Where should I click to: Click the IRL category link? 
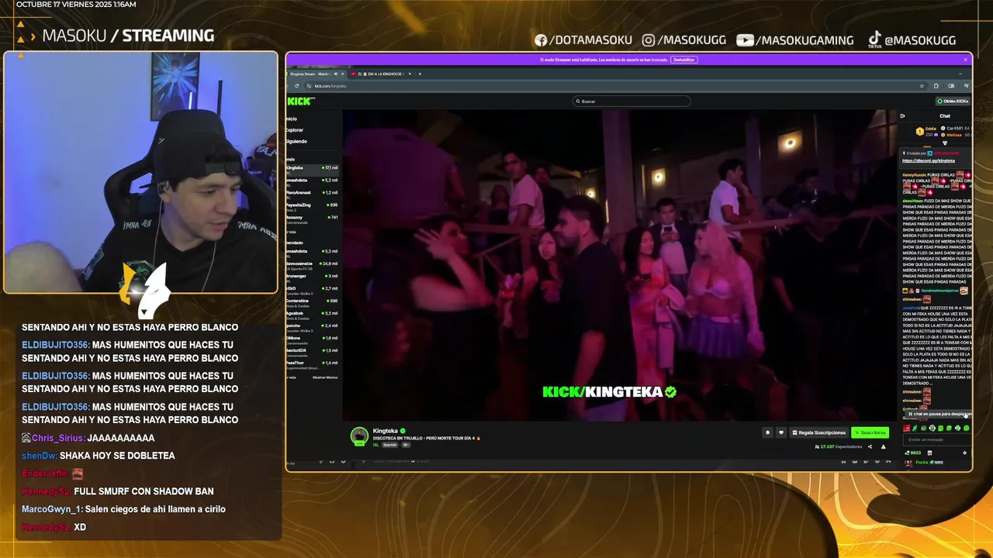(x=375, y=445)
